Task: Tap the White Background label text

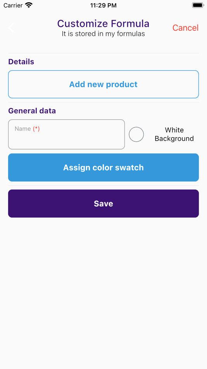Action: (174, 134)
